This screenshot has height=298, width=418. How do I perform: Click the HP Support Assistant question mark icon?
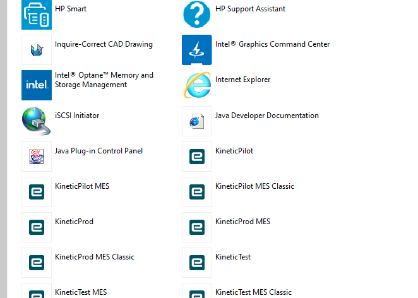[197, 14]
